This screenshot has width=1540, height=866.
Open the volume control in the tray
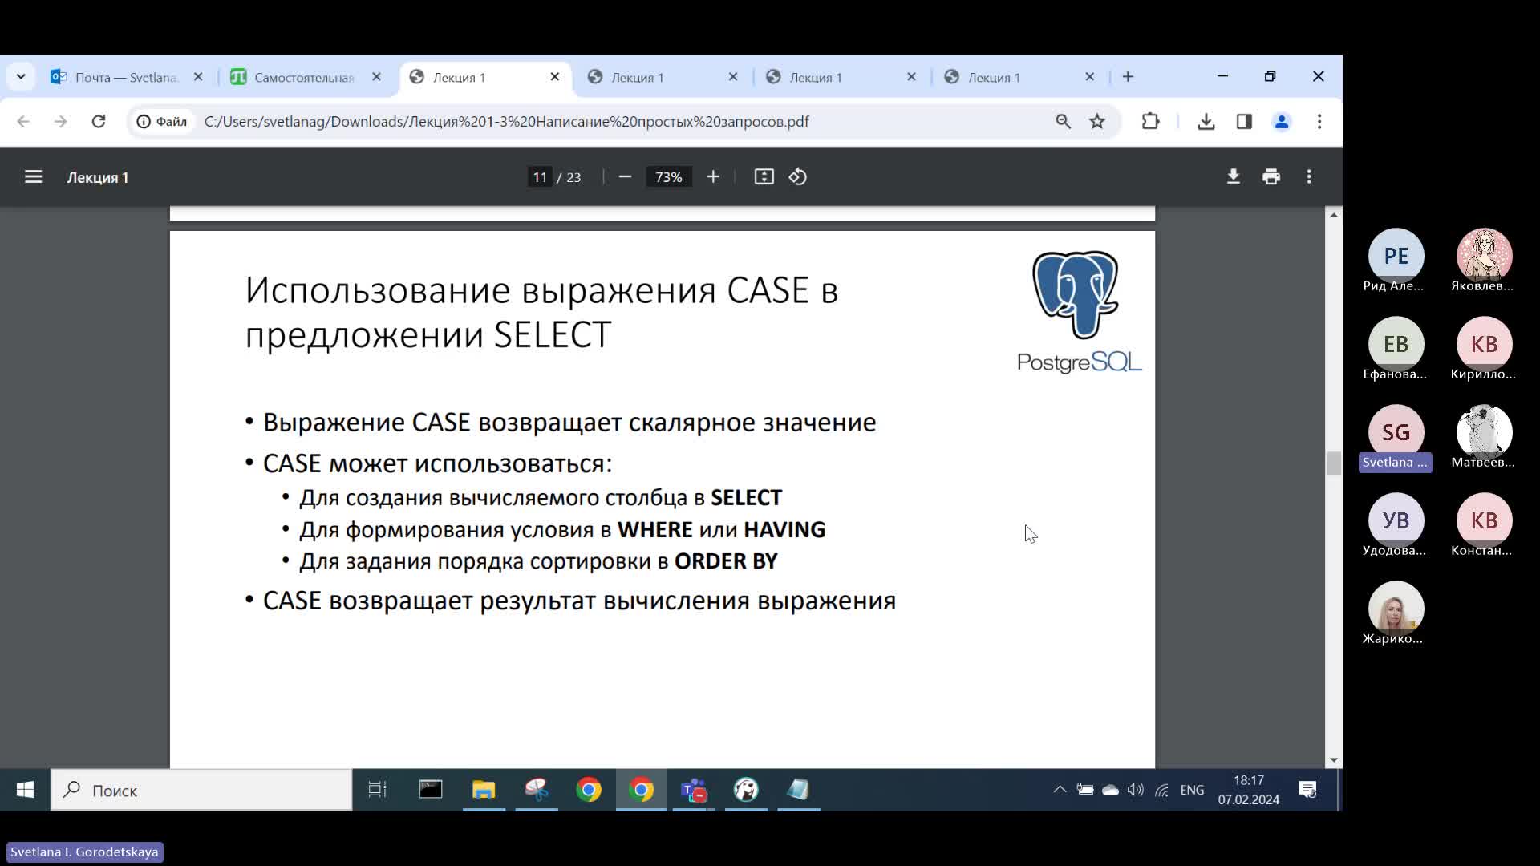point(1135,790)
